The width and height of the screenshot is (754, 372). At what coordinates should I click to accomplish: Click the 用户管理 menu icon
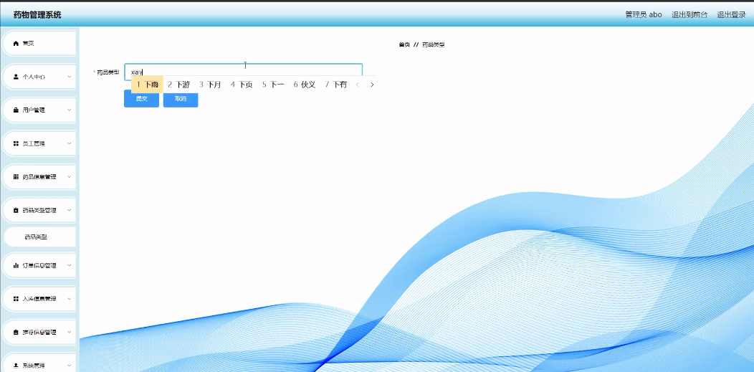tap(16, 110)
